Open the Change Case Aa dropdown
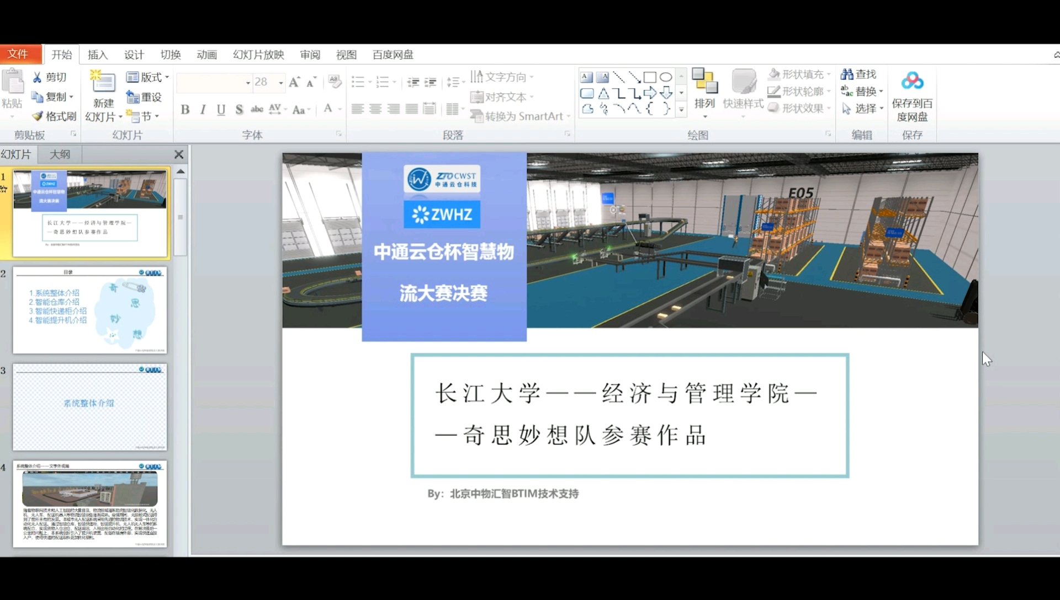This screenshot has width=1060, height=600. [x=301, y=109]
